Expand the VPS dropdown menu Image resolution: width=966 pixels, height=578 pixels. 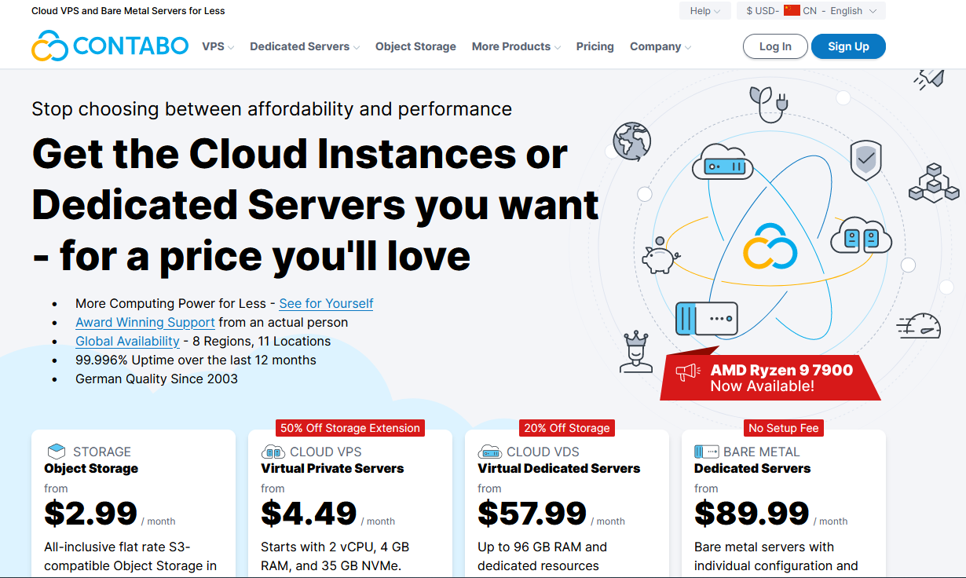click(218, 47)
